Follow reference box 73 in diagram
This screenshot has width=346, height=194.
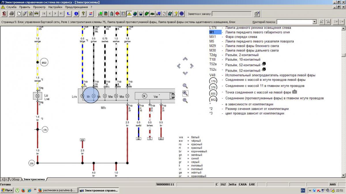[150, 139]
